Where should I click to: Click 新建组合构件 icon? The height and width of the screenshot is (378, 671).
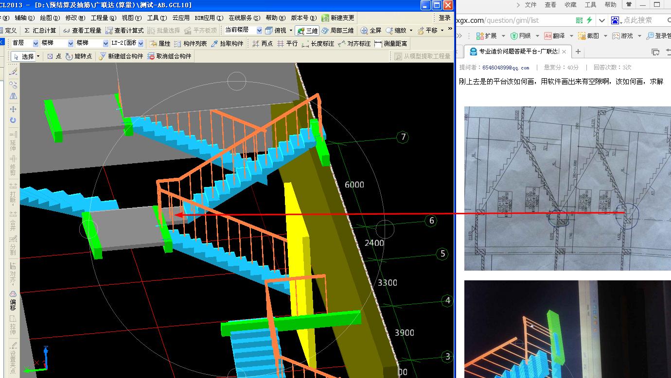click(102, 56)
